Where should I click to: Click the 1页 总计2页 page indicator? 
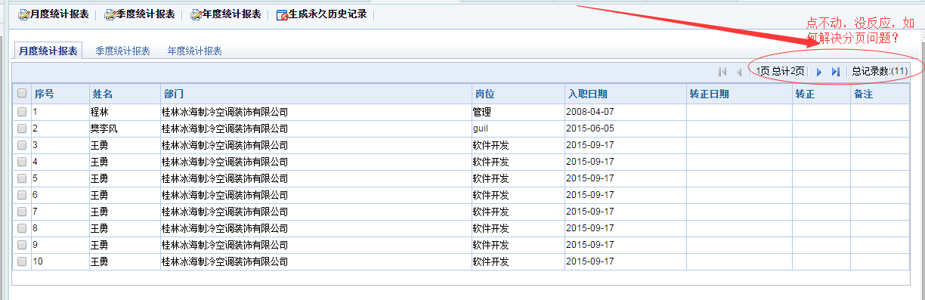(780, 72)
